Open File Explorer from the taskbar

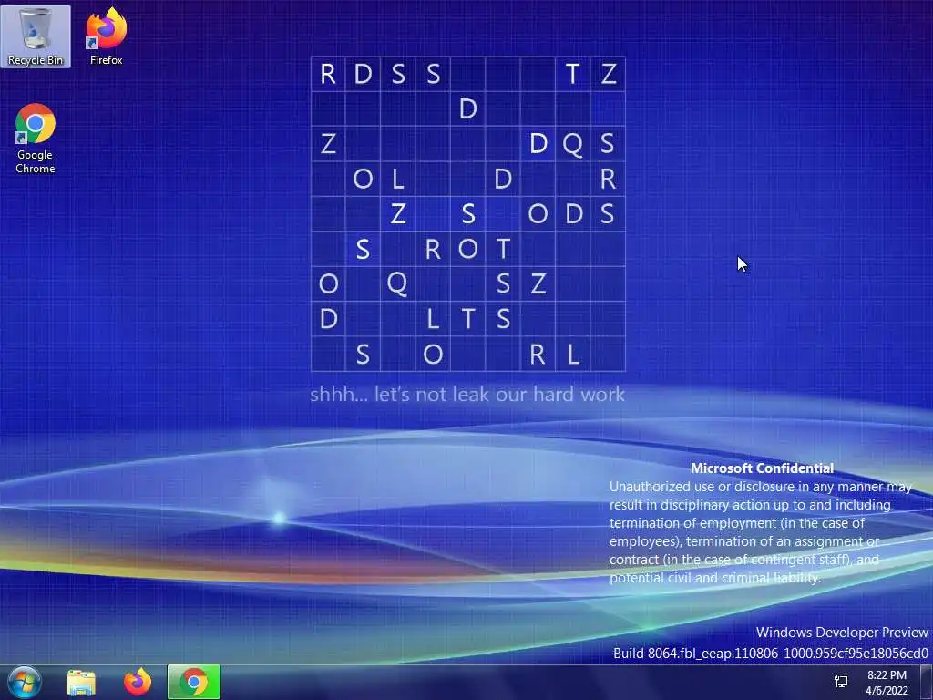point(81,682)
